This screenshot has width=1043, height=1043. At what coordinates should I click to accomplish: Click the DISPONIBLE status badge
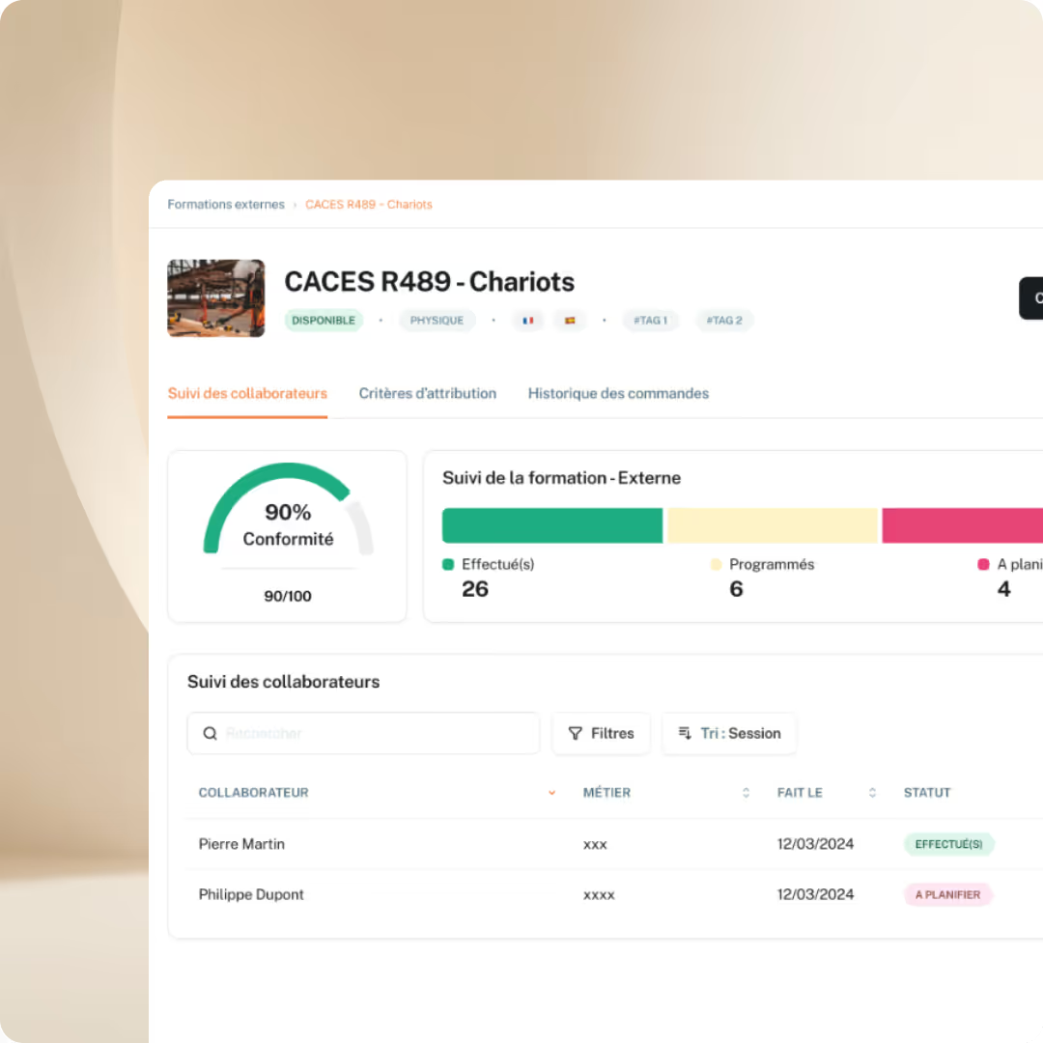324,320
